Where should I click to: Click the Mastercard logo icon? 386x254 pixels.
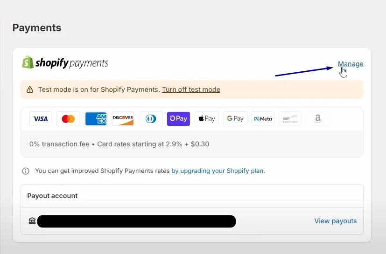coord(68,119)
